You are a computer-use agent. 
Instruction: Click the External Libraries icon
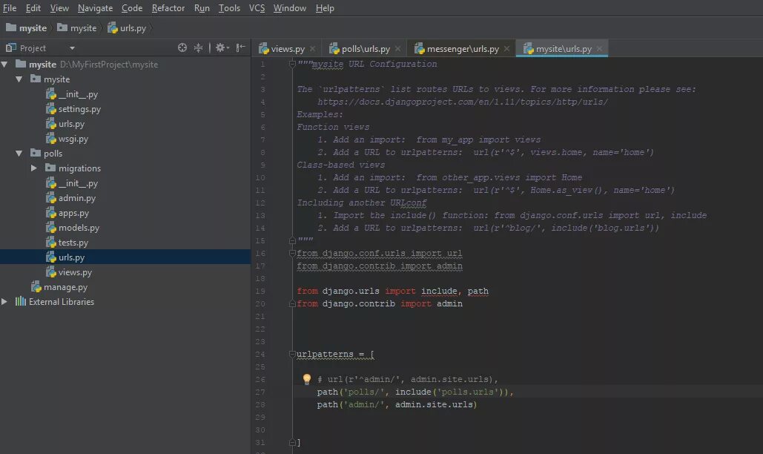coord(21,301)
